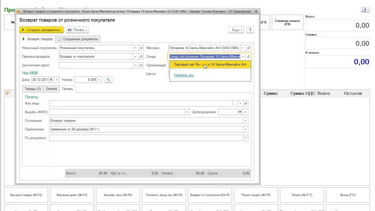Click the Аннулир. чека (Alt+F6) button

point(118,195)
